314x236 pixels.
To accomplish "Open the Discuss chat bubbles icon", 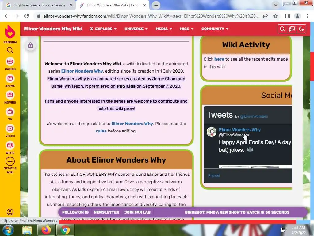I will [x=292, y=29].
